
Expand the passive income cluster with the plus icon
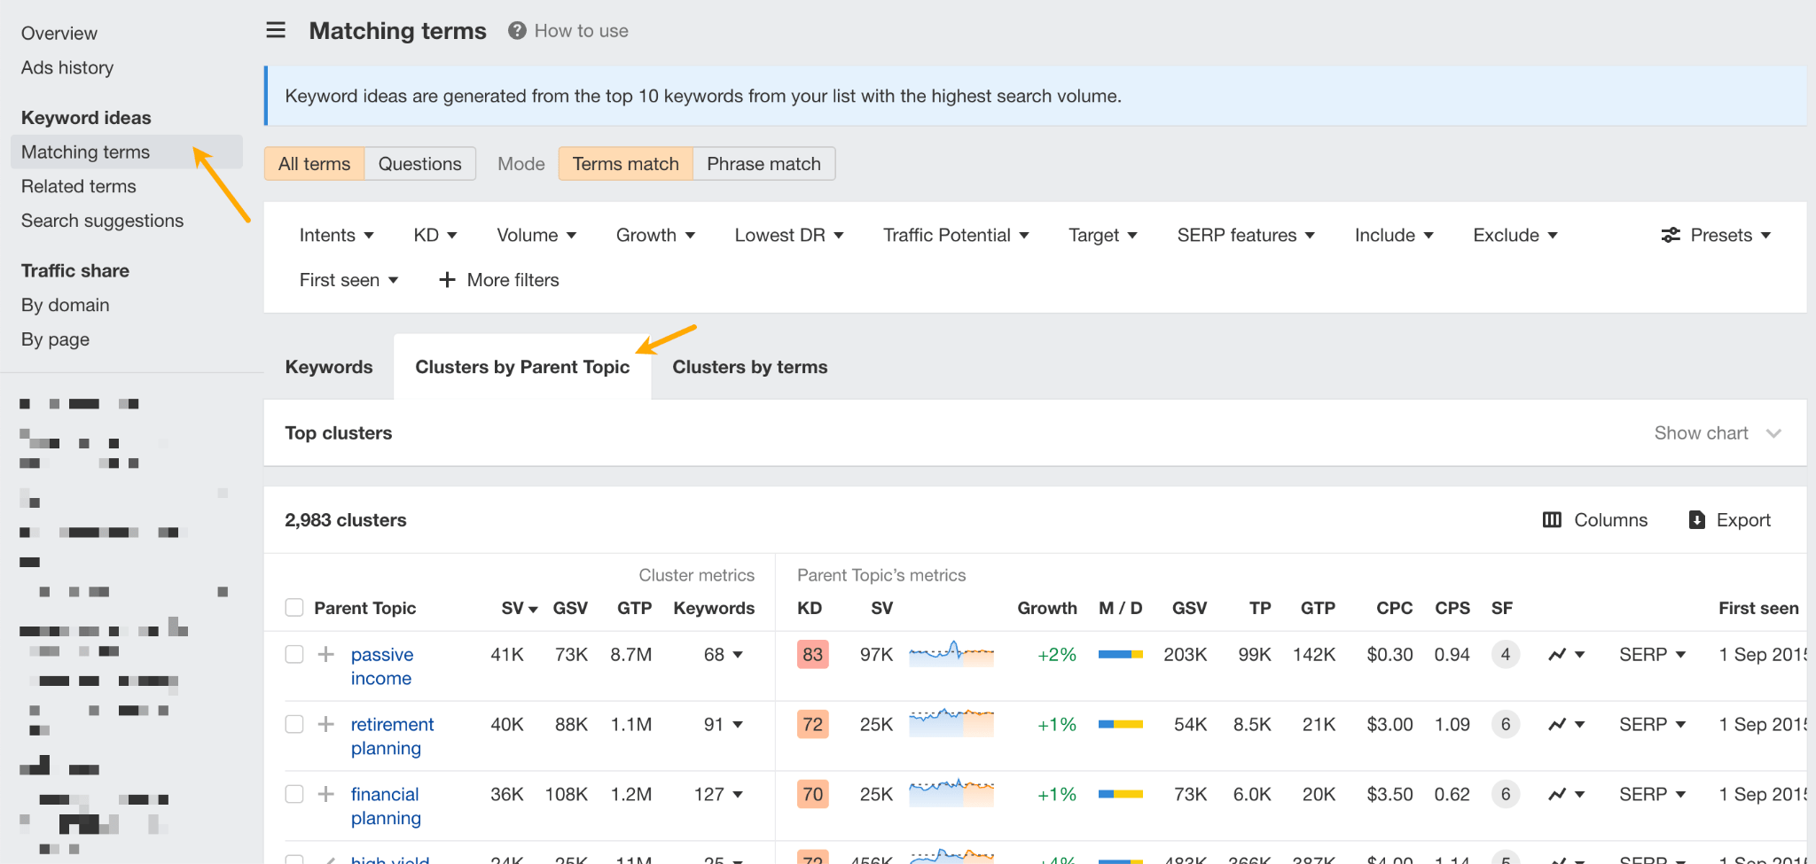[325, 654]
